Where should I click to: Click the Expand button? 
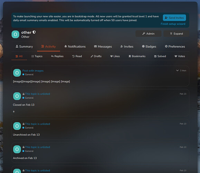pyautogui.click(x=177, y=34)
